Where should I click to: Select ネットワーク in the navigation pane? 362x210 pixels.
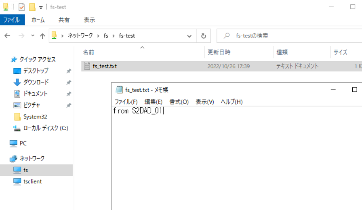pyautogui.click(x=32, y=158)
